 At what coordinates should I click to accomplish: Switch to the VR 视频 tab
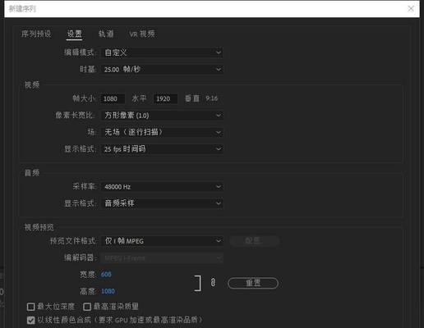pyautogui.click(x=142, y=34)
